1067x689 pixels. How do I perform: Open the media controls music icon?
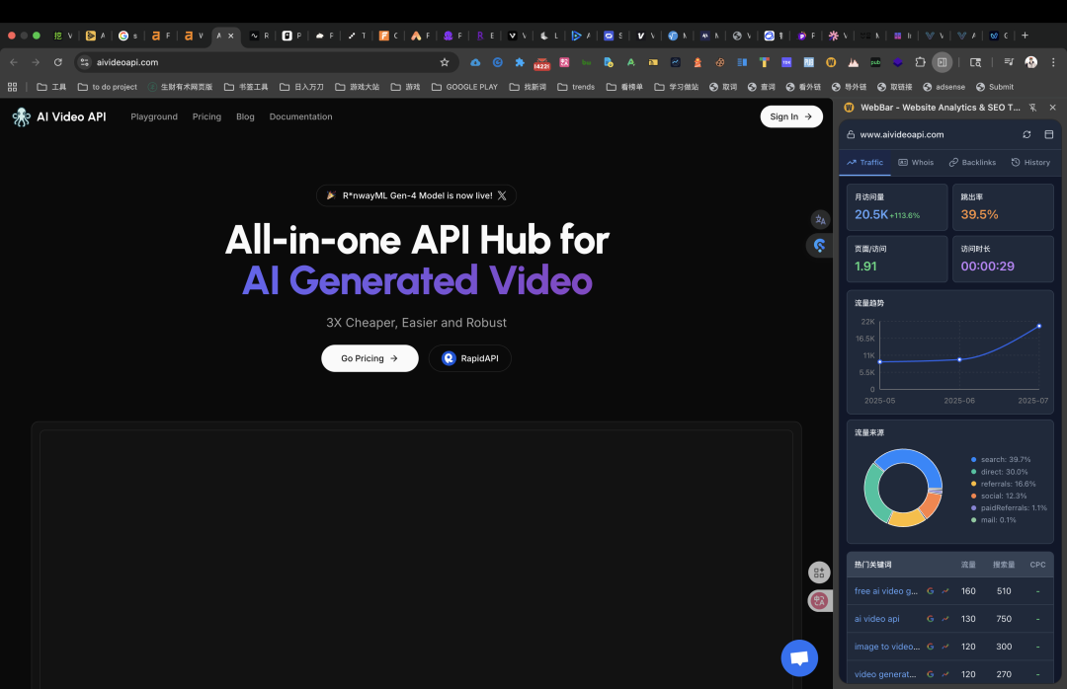pos(1009,62)
